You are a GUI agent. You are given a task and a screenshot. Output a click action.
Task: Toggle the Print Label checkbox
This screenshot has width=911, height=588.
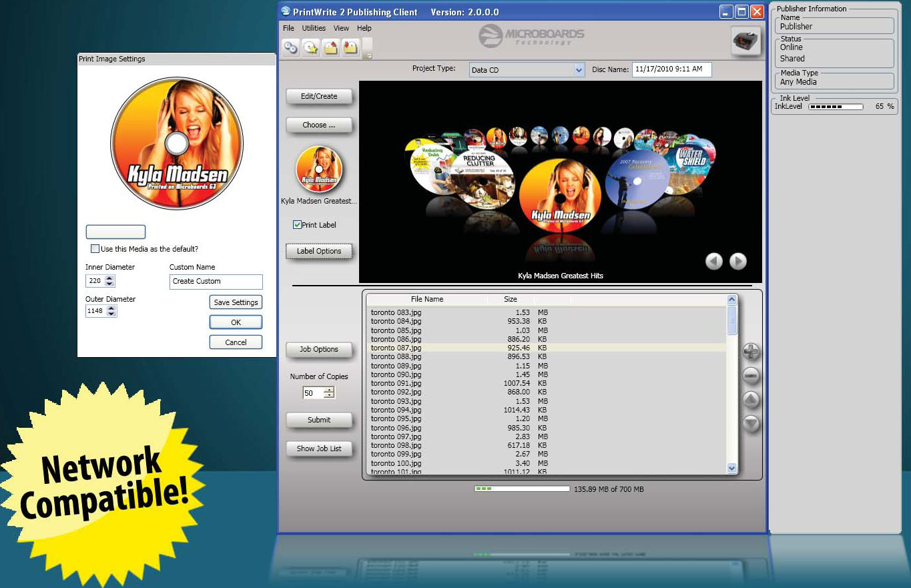tap(297, 225)
